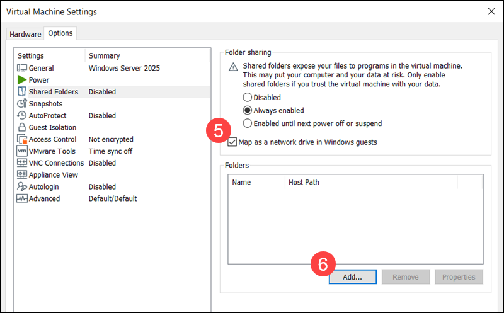
Task: Click the Shared Folders icon
Action: point(22,92)
